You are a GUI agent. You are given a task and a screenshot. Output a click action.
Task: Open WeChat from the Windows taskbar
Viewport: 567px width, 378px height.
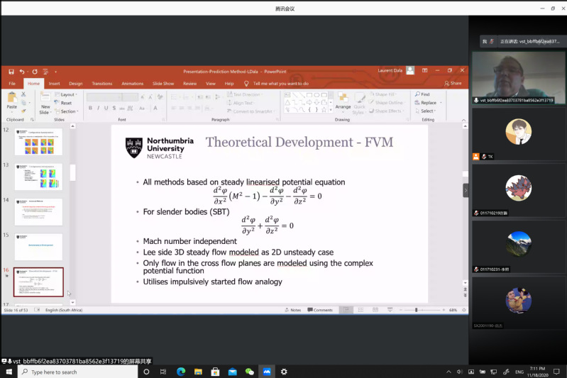249,372
